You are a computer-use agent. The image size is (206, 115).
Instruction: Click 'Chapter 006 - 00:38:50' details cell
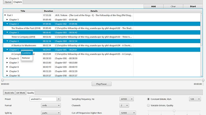tap(66, 58)
